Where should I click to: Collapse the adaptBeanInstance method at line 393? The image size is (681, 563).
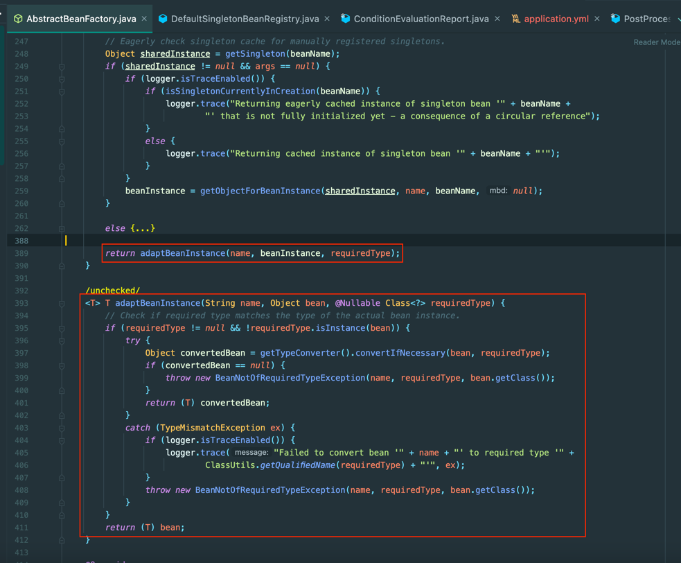tap(62, 304)
